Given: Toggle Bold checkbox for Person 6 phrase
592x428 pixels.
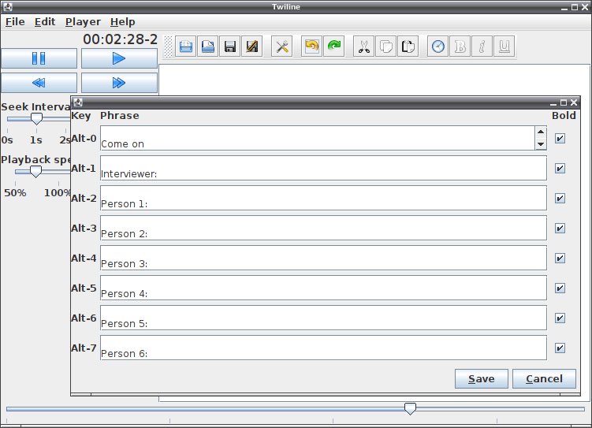Looking at the screenshot, I should click(x=560, y=348).
